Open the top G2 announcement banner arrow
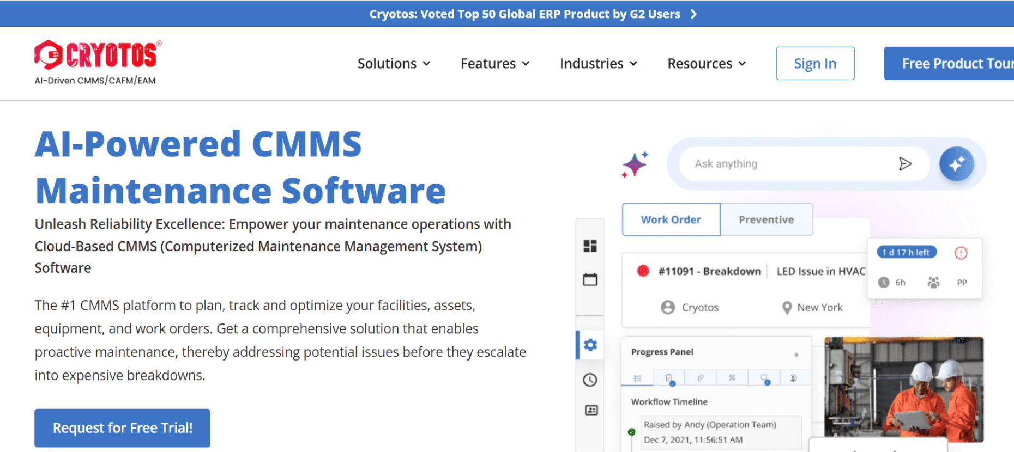The width and height of the screenshot is (1014, 452). tap(693, 14)
